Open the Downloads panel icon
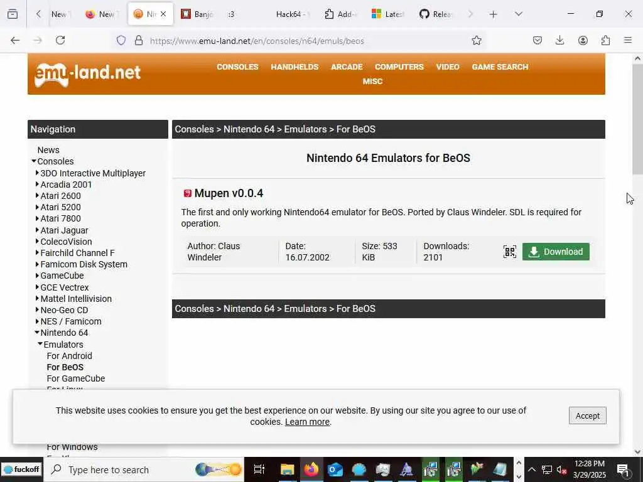Screen dimensions: 643x482 pyautogui.click(x=559, y=40)
